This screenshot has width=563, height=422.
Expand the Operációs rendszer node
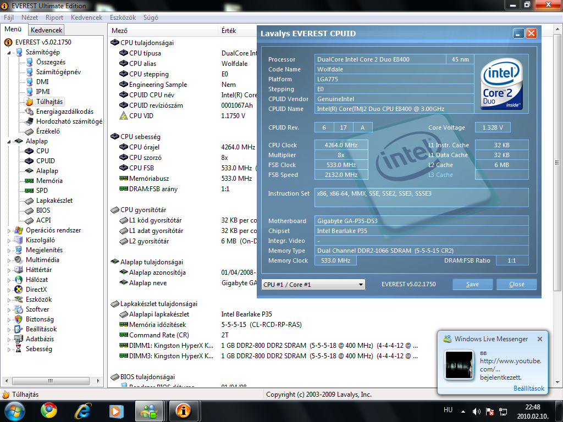(9, 231)
